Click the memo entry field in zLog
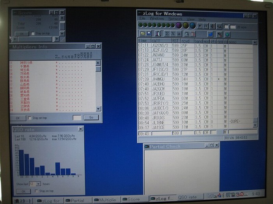 [x=243, y=132]
